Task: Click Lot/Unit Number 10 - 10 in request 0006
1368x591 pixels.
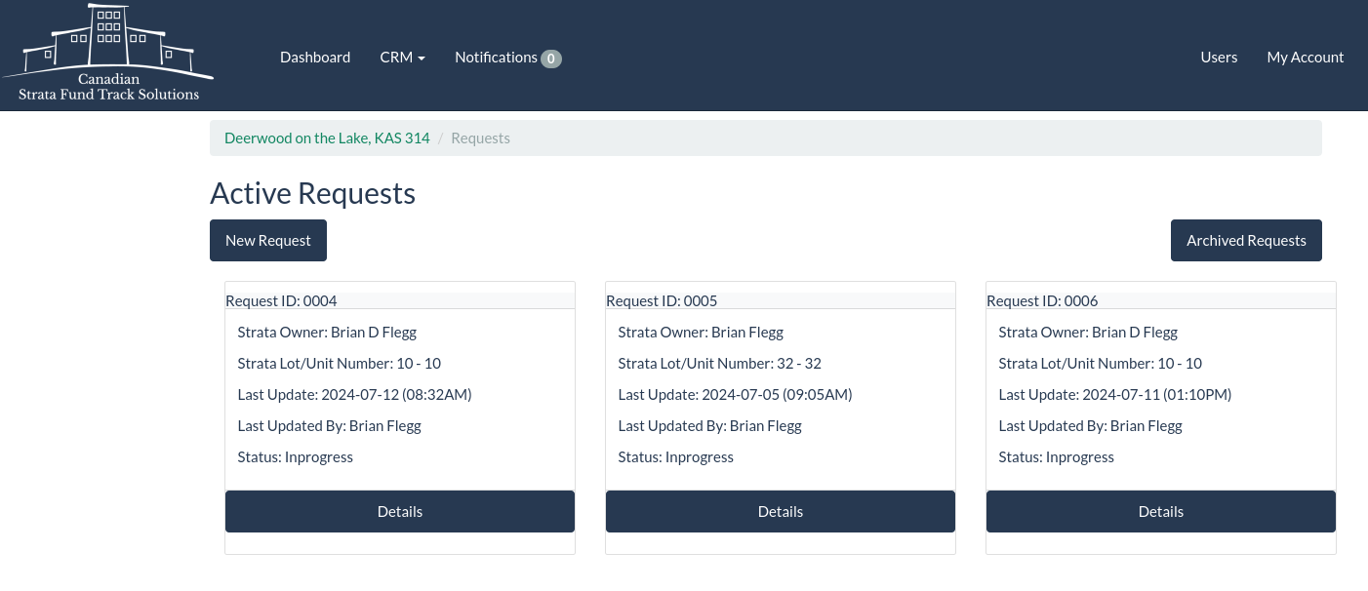Action: [1100, 364]
